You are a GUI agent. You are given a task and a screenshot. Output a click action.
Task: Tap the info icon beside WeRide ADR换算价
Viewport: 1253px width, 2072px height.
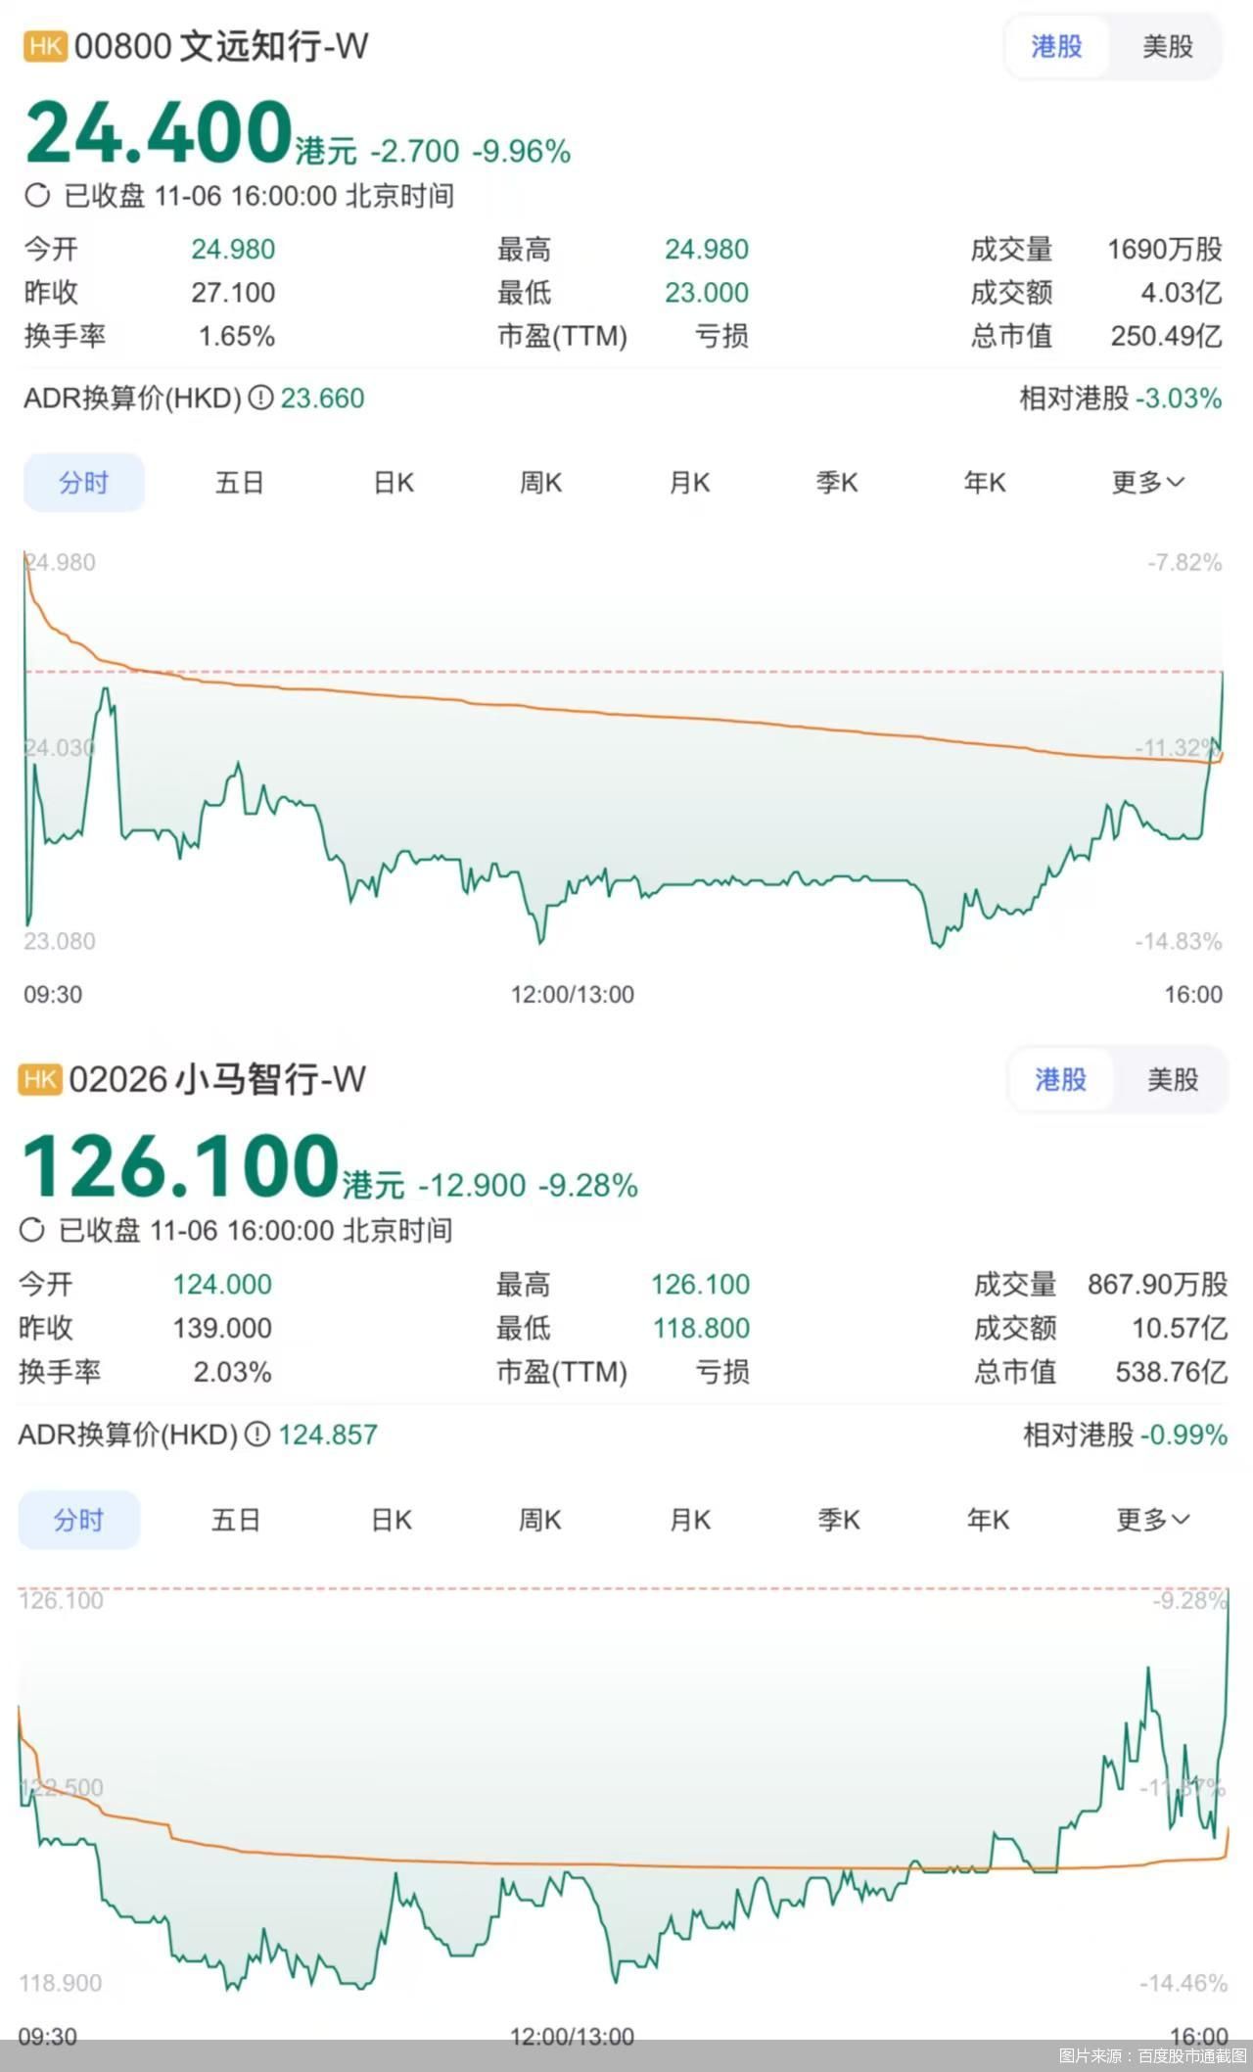pos(259,399)
